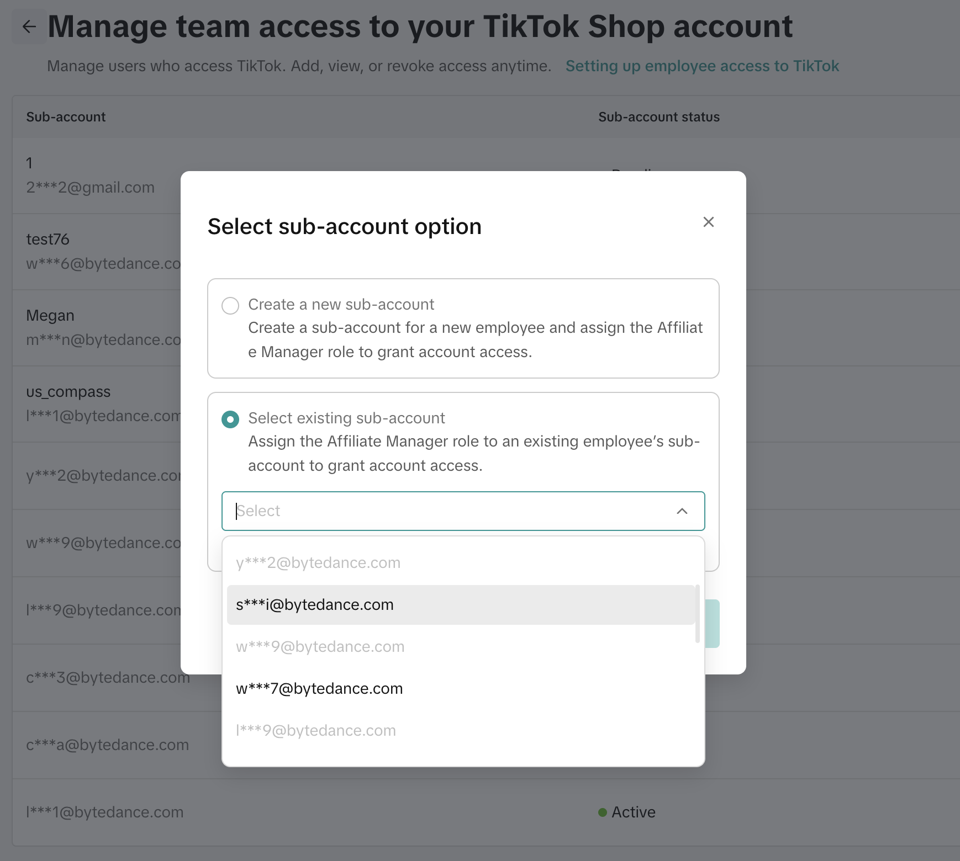Click the Select existing sub-account radio button
This screenshot has width=960, height=861.
(x=230, y=419)
